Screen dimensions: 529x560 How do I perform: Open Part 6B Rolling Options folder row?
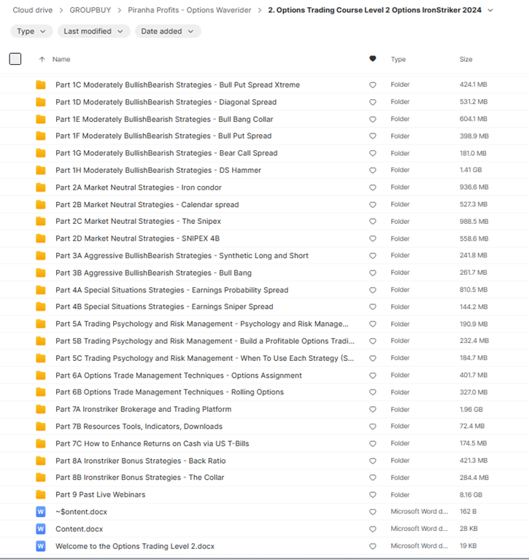tap(169, 392)
